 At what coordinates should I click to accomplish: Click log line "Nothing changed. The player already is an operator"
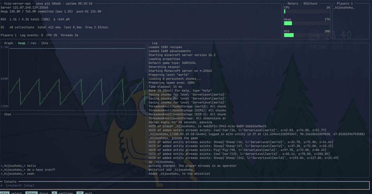(x=193, y=166)
